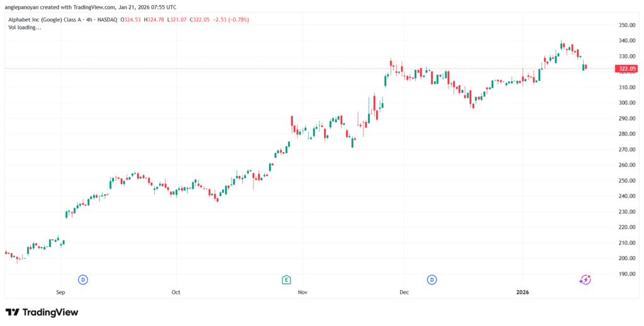Click the TradingView logo
The width and height of the screenshot is (644, 326).
pos(42,312)
